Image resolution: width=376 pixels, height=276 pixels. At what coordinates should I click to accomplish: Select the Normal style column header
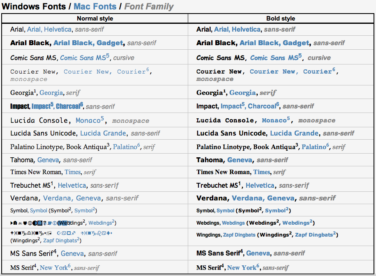[95, 18]
